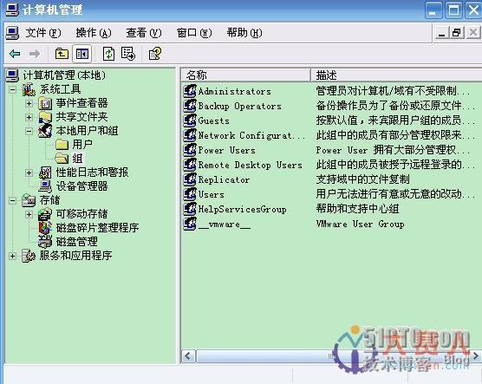Expand the 共享文件夹 tree node

(29, 117)
